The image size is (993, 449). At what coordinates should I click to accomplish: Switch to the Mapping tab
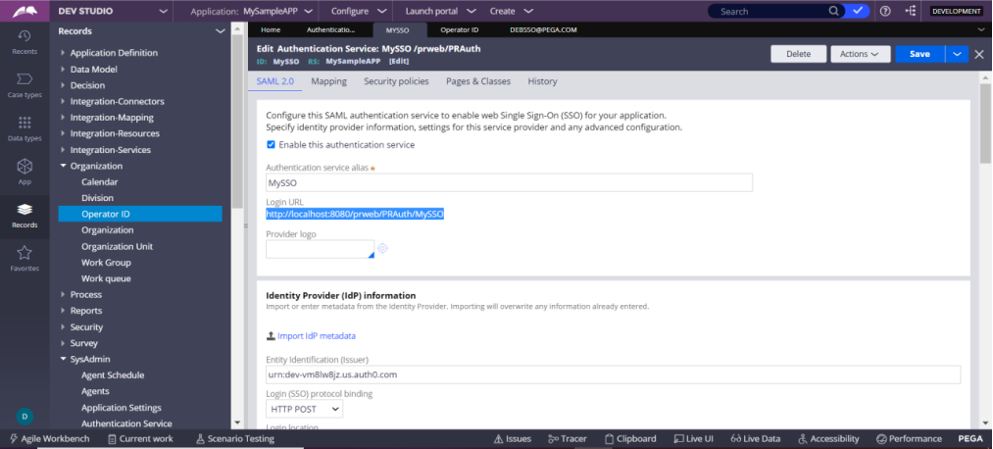coord(328,81)
